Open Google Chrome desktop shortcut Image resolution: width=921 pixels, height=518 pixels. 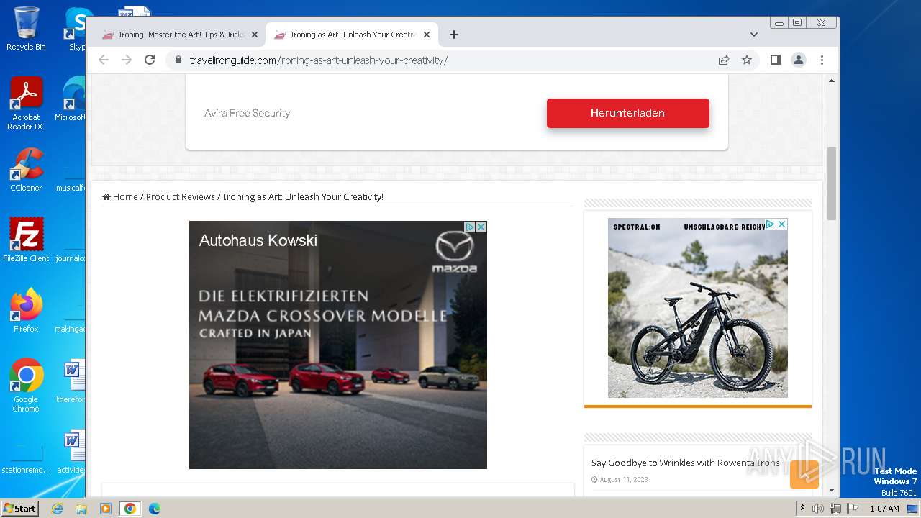26,386
